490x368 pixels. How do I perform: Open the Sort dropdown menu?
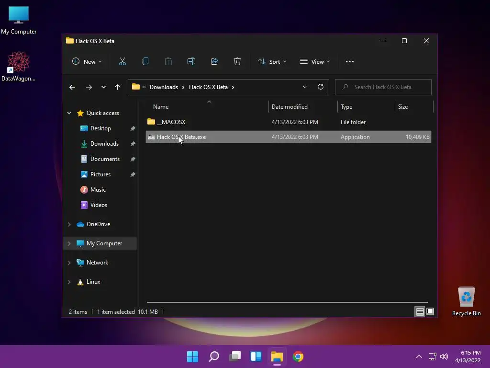pyautogui.click(x=272, y=62)
